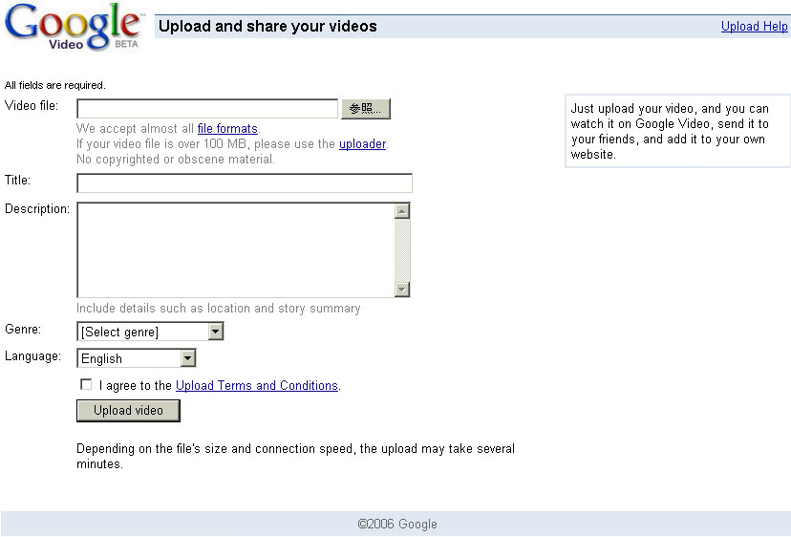Viewport: 791px width, 537px height.
Task: Open the file formats link
Action: tap(227, 129)
